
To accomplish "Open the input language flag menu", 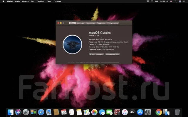I will tap(171, 1).
